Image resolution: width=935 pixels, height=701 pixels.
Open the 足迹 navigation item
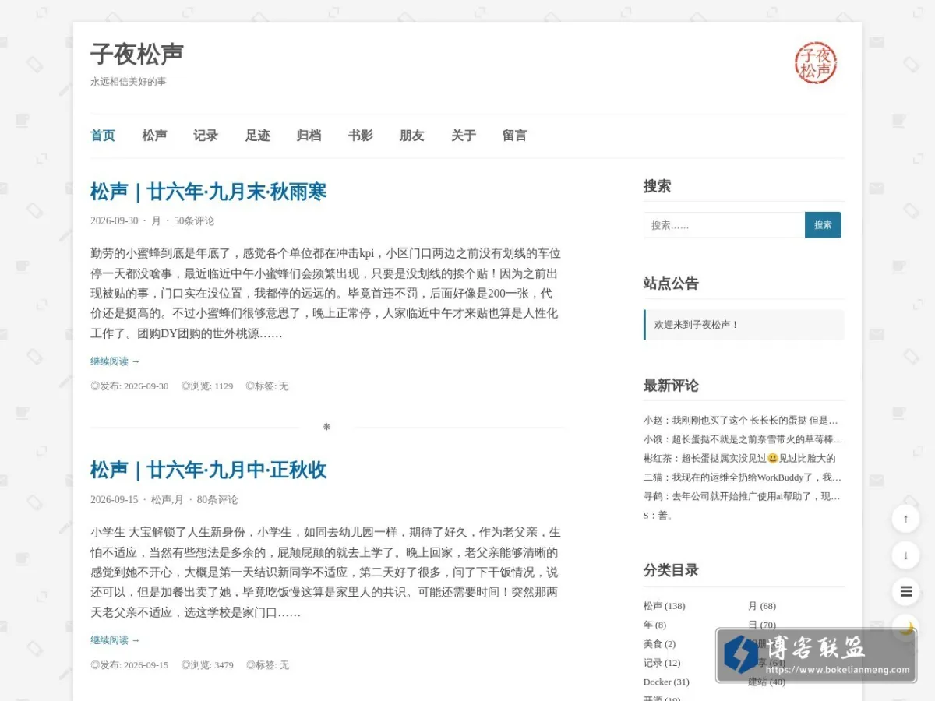click(x=257, y=136)
